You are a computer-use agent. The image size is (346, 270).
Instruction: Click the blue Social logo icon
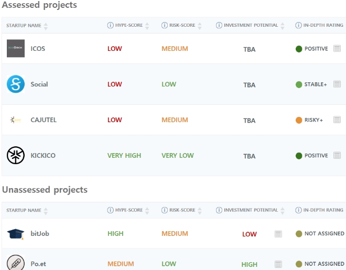[x=15, y=84]
